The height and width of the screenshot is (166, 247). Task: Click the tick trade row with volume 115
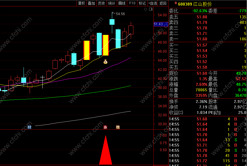[208, 161]
